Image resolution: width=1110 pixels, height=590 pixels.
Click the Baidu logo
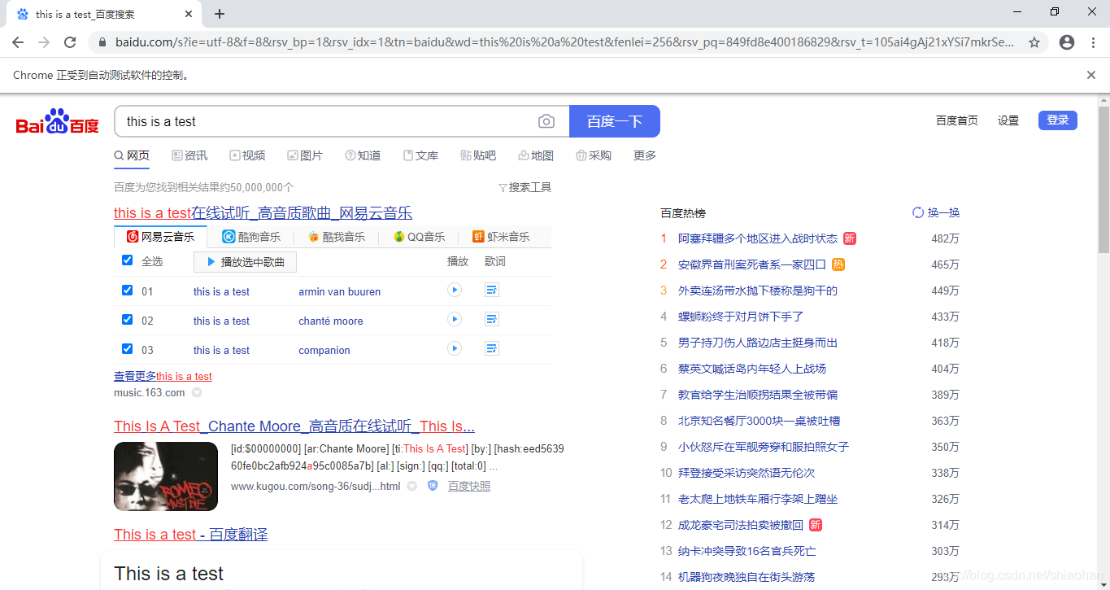58,122
